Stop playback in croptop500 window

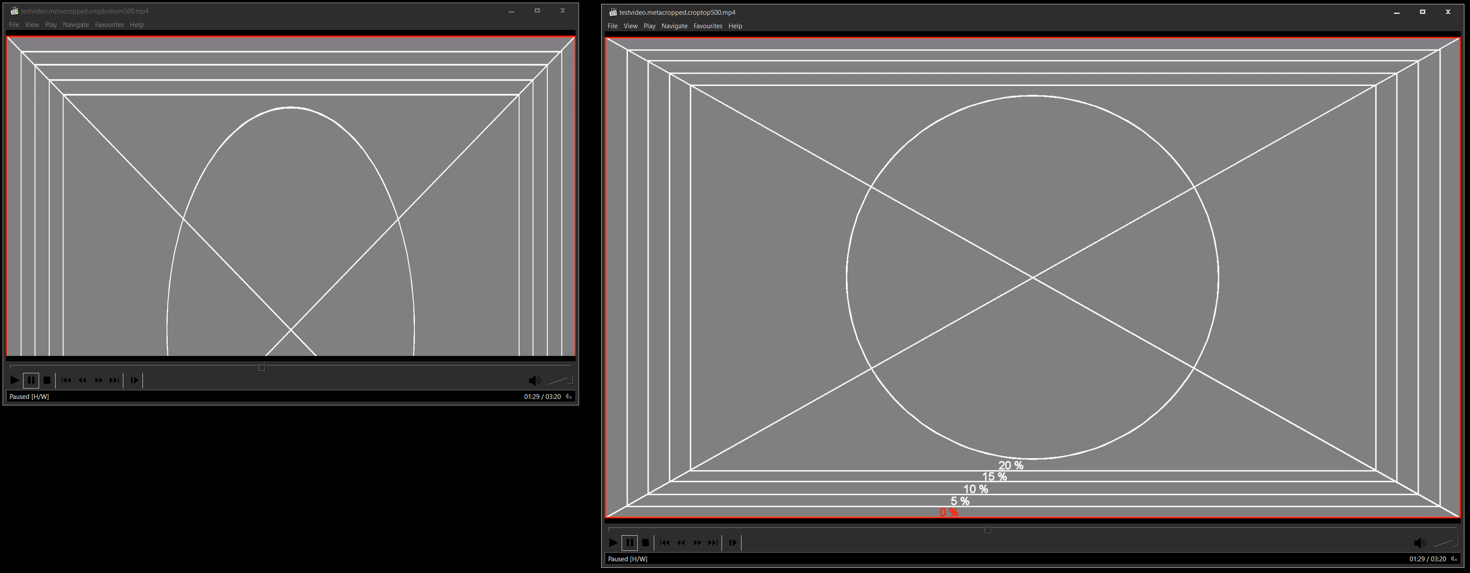coord(646,543)
